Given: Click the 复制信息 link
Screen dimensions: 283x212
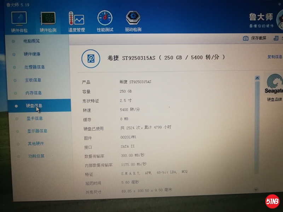Looking at the screenshot, I should 275,57.
